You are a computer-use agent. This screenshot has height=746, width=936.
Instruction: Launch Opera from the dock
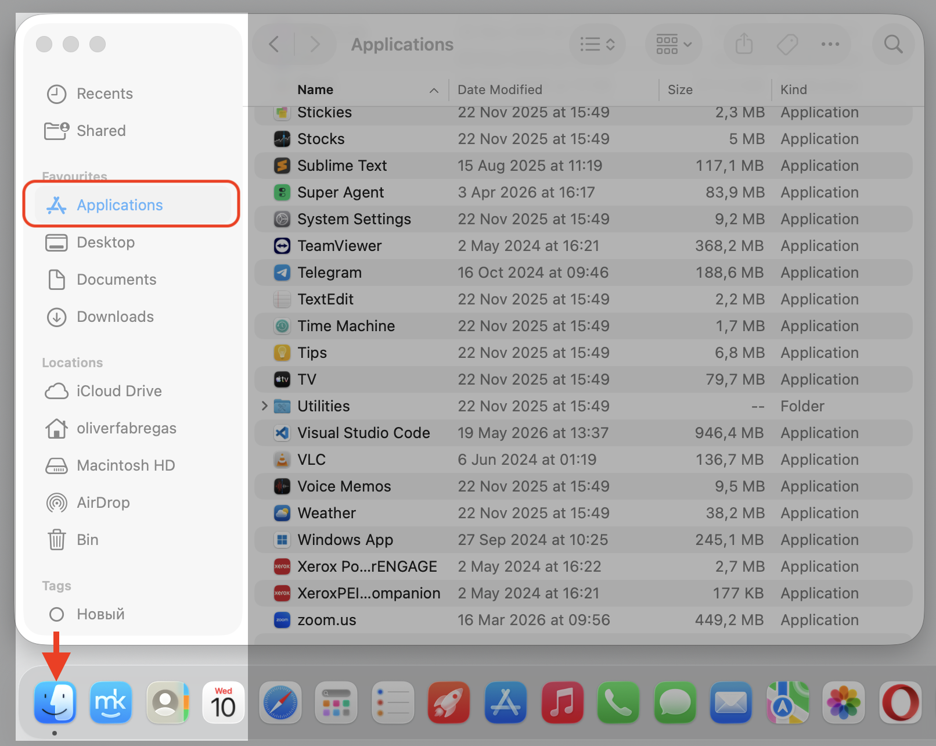(x=900, y=702)
